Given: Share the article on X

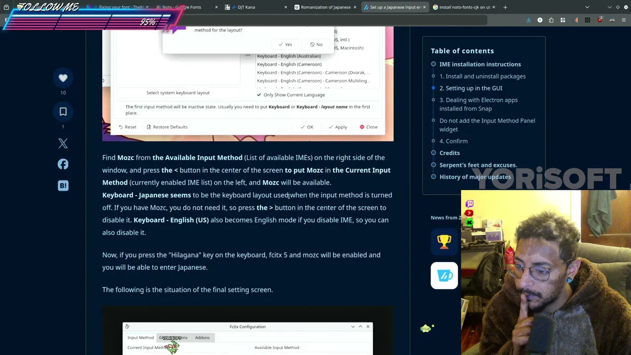Looking at the screenshot, I should [63, 143].
